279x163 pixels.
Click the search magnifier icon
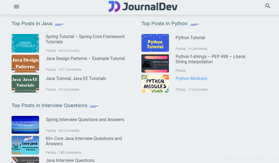268,6
